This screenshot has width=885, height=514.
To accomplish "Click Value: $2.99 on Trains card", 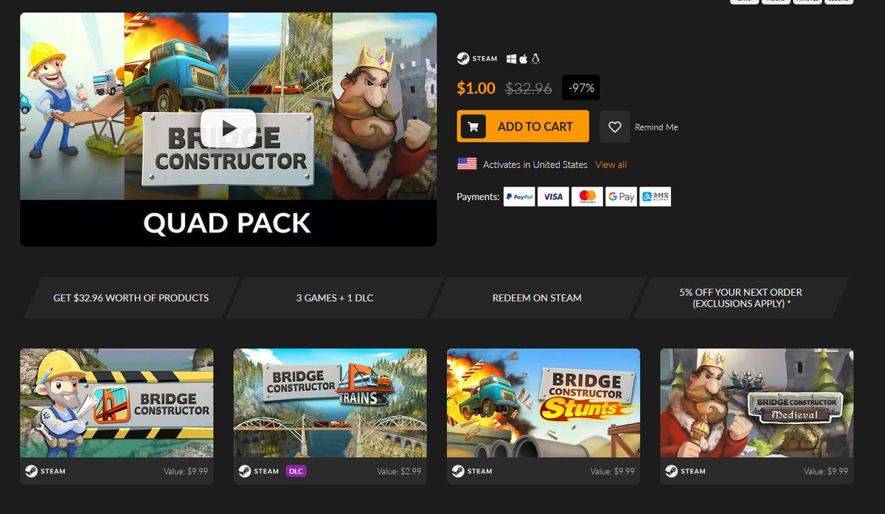I will click(x=399, y=471).
